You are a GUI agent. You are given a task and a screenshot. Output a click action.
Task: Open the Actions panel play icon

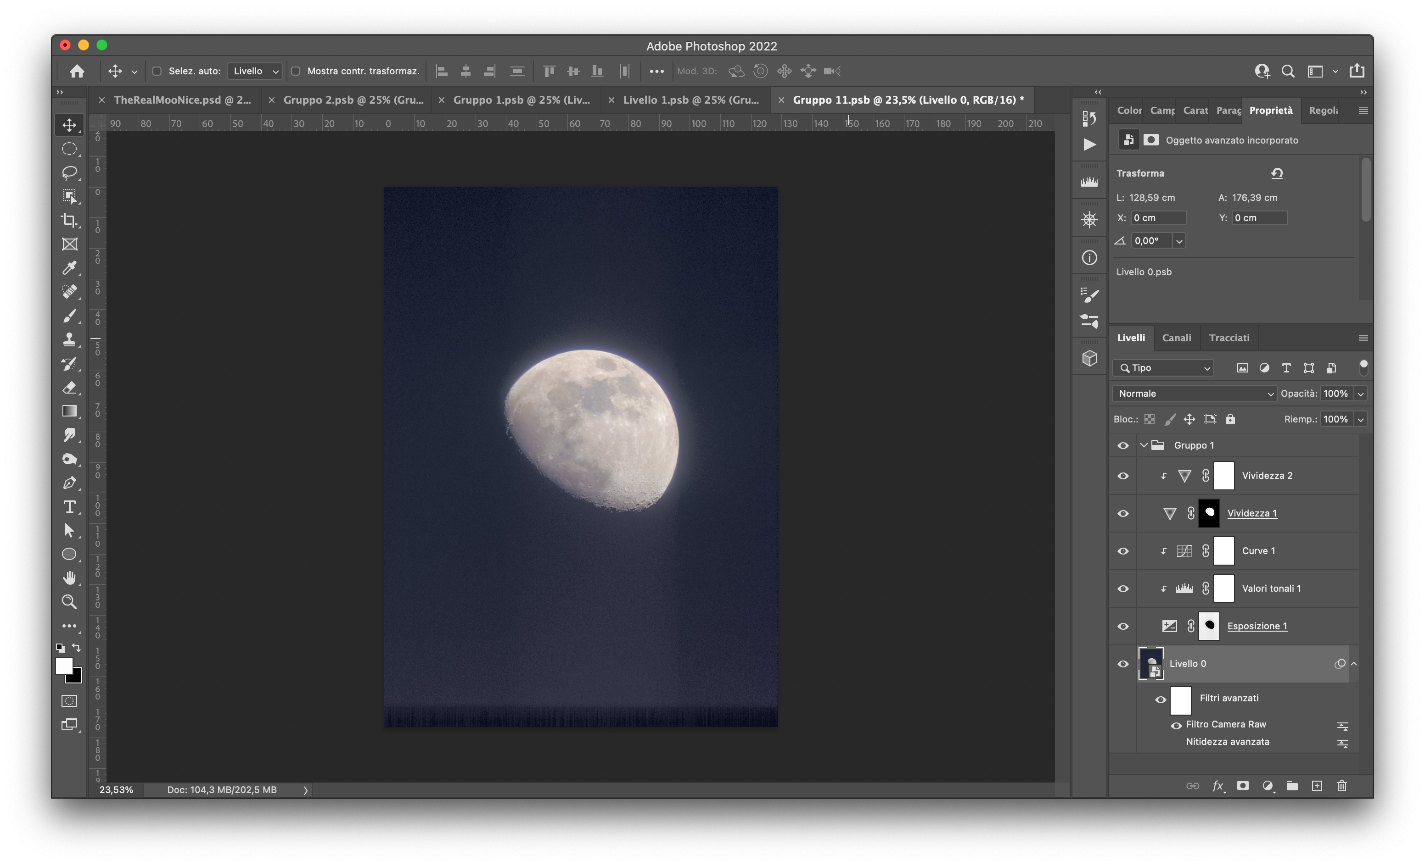coord(1089,144)
